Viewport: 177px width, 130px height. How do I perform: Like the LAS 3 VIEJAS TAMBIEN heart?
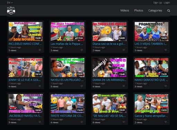point(166,50)
